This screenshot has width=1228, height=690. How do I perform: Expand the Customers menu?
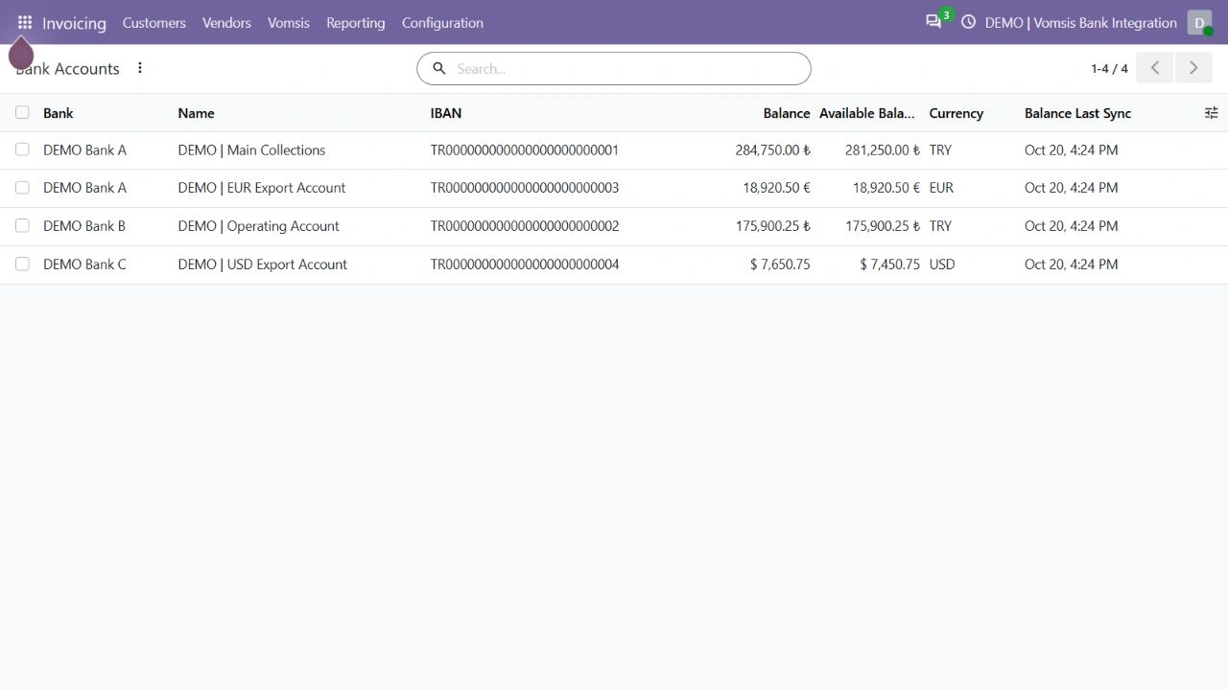click(x=154, y=22)
